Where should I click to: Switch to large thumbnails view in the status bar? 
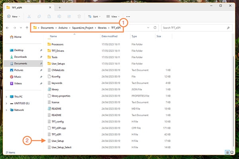(232, 152)
